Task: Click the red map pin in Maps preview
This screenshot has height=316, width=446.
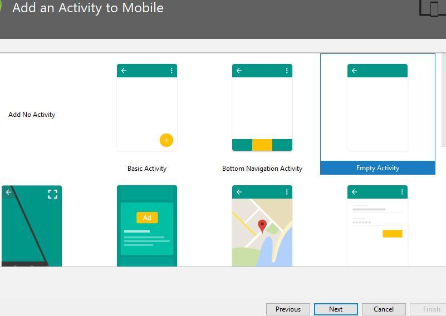Action: 262,226
